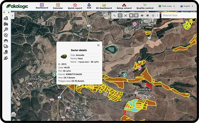Viewport: 199px width, 123px height.
Task: Open the tractor machinery sidebar icon
Action: pos(6,24)
